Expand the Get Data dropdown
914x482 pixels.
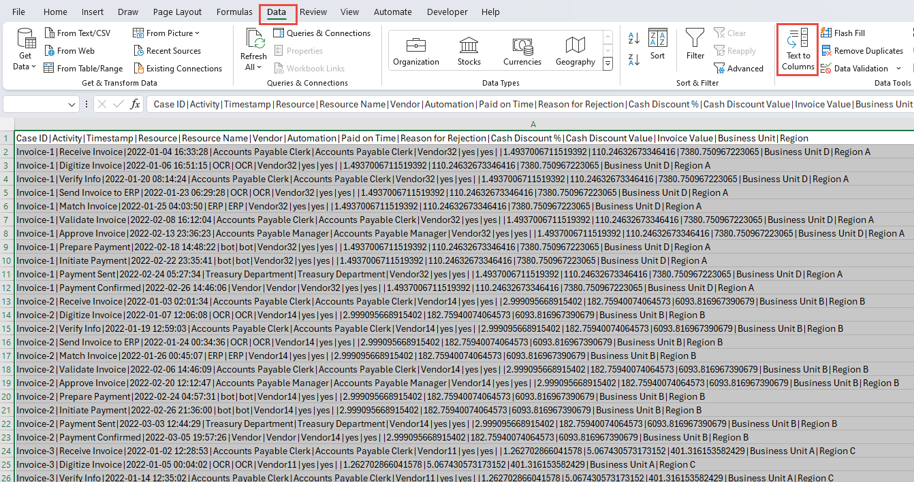(x=25, y=50)
